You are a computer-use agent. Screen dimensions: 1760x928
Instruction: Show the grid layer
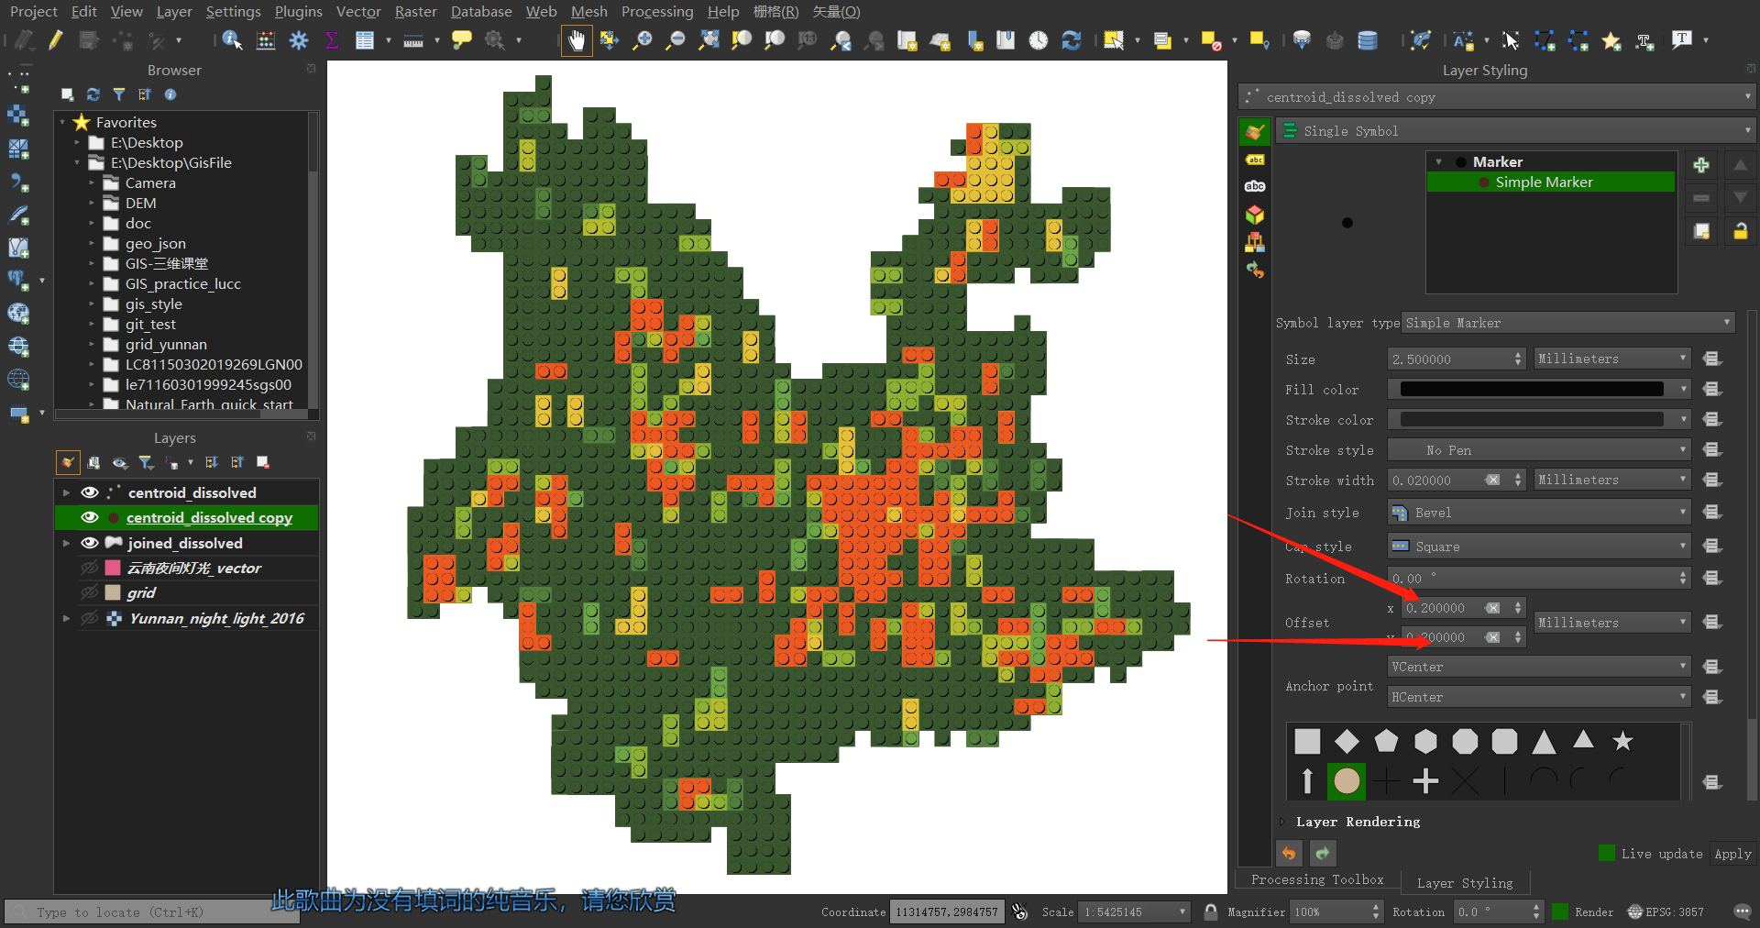click(x=90, y=592)
